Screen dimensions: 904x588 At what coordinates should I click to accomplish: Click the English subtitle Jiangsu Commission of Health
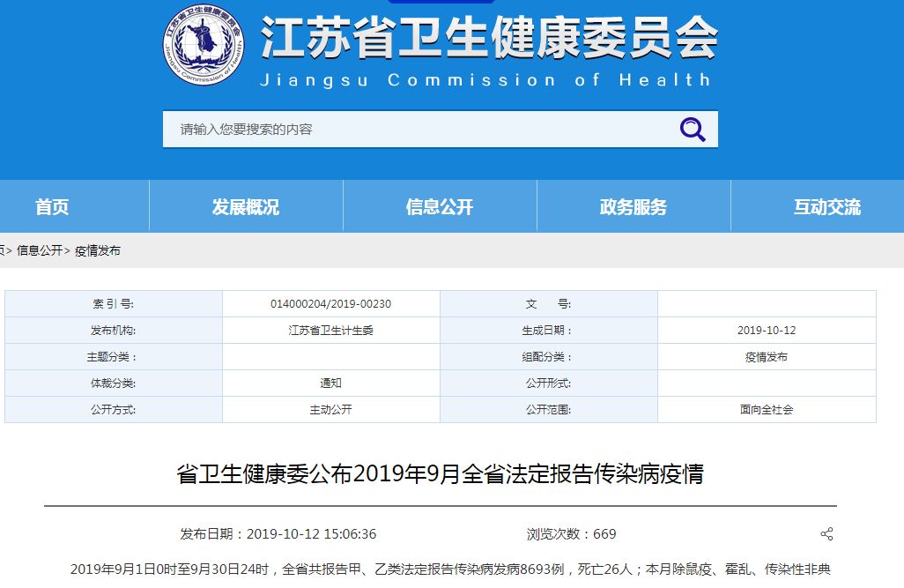[x=485, y=79]
